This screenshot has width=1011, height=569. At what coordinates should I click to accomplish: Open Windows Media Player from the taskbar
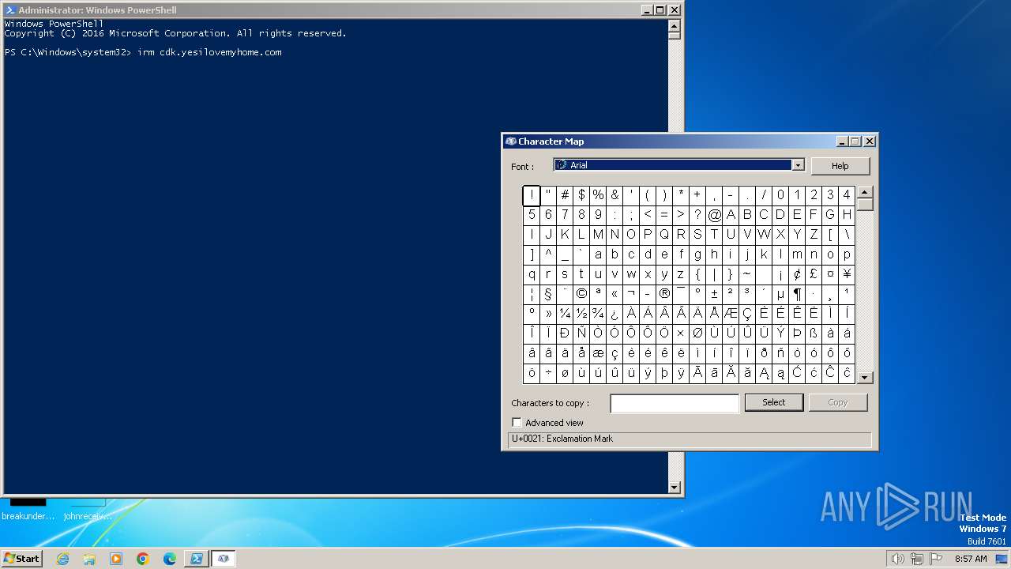(116, 559)
